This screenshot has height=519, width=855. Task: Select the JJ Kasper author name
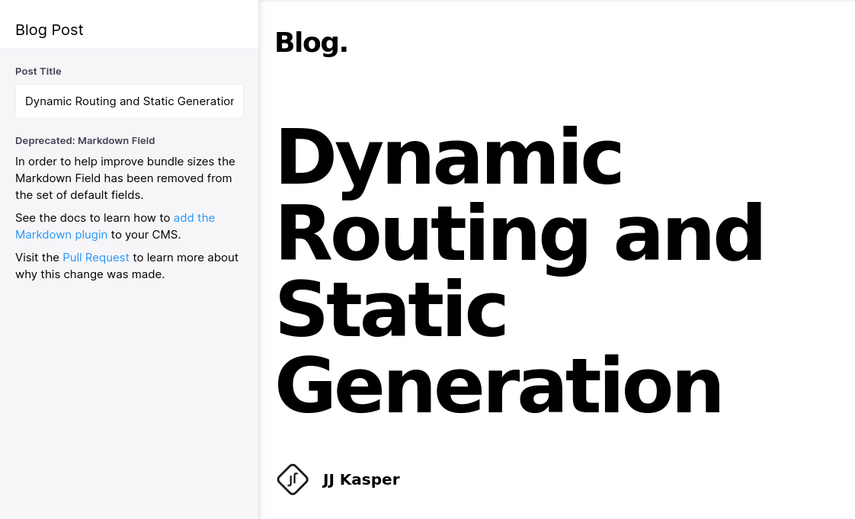click(361, 479)
